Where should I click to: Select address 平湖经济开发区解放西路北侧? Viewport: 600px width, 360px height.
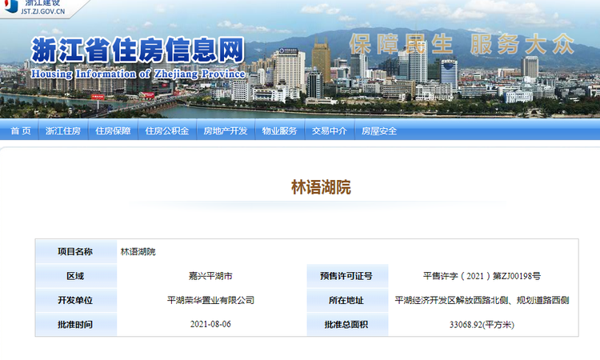click(x=451, y=300)
